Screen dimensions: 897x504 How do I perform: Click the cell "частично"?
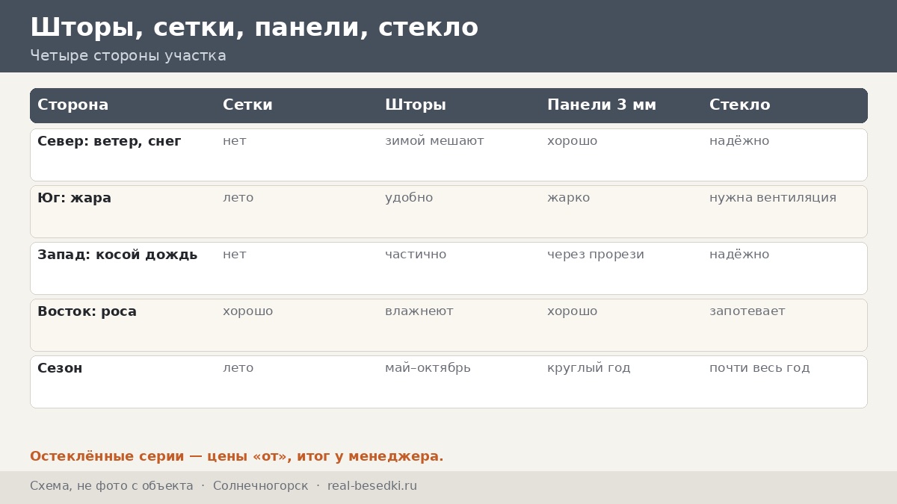tap(416, 255)
